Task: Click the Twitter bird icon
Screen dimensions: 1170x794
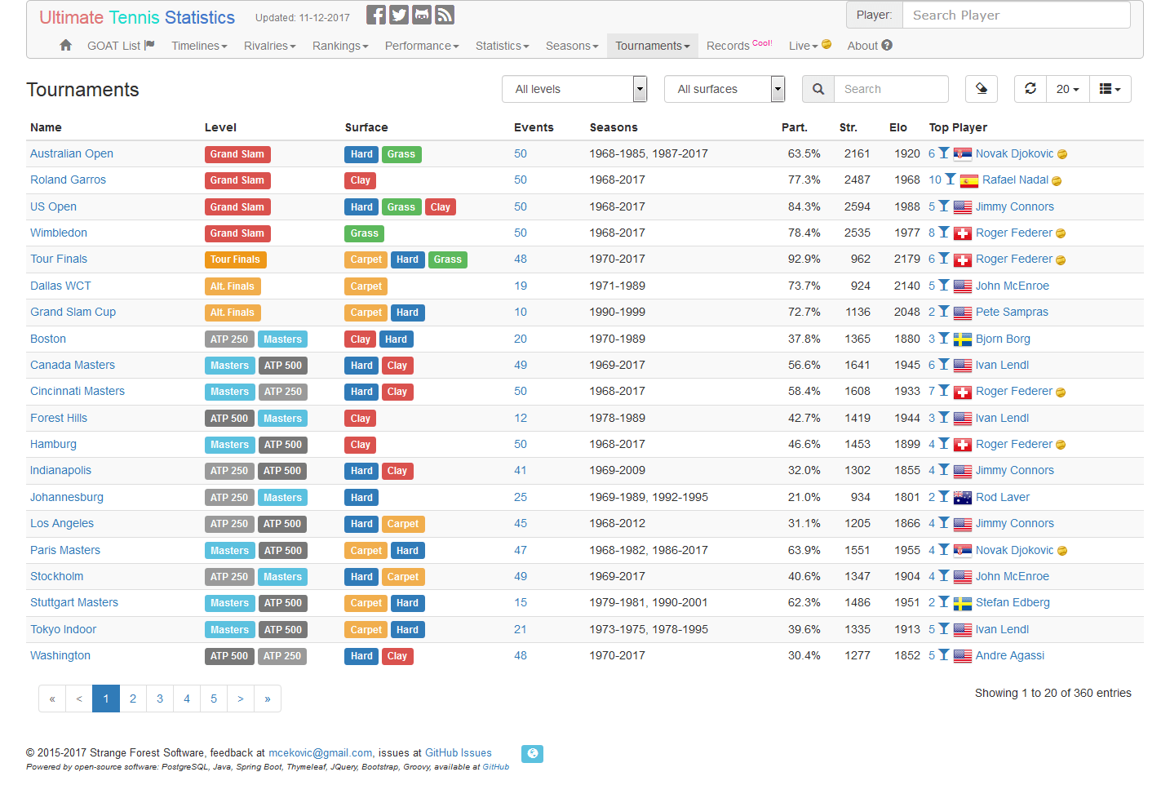Action: (399, 14)
